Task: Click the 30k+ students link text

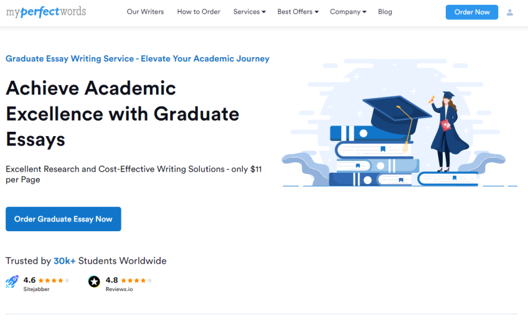Action: coord(65,261)
